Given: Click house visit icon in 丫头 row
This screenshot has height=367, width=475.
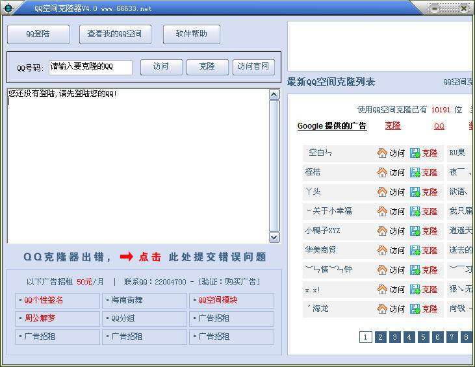Looking at the screenshot, I should click(x=382, y=192).
